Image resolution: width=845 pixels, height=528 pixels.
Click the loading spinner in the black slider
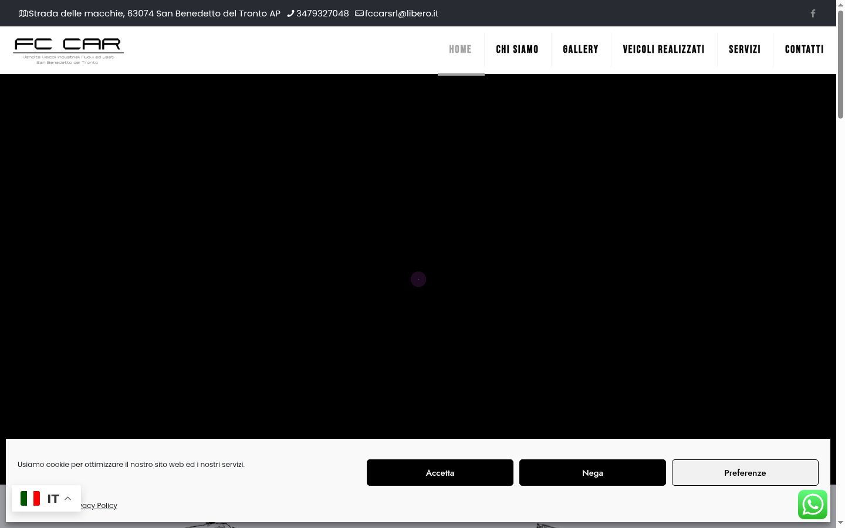click(418, 279)
